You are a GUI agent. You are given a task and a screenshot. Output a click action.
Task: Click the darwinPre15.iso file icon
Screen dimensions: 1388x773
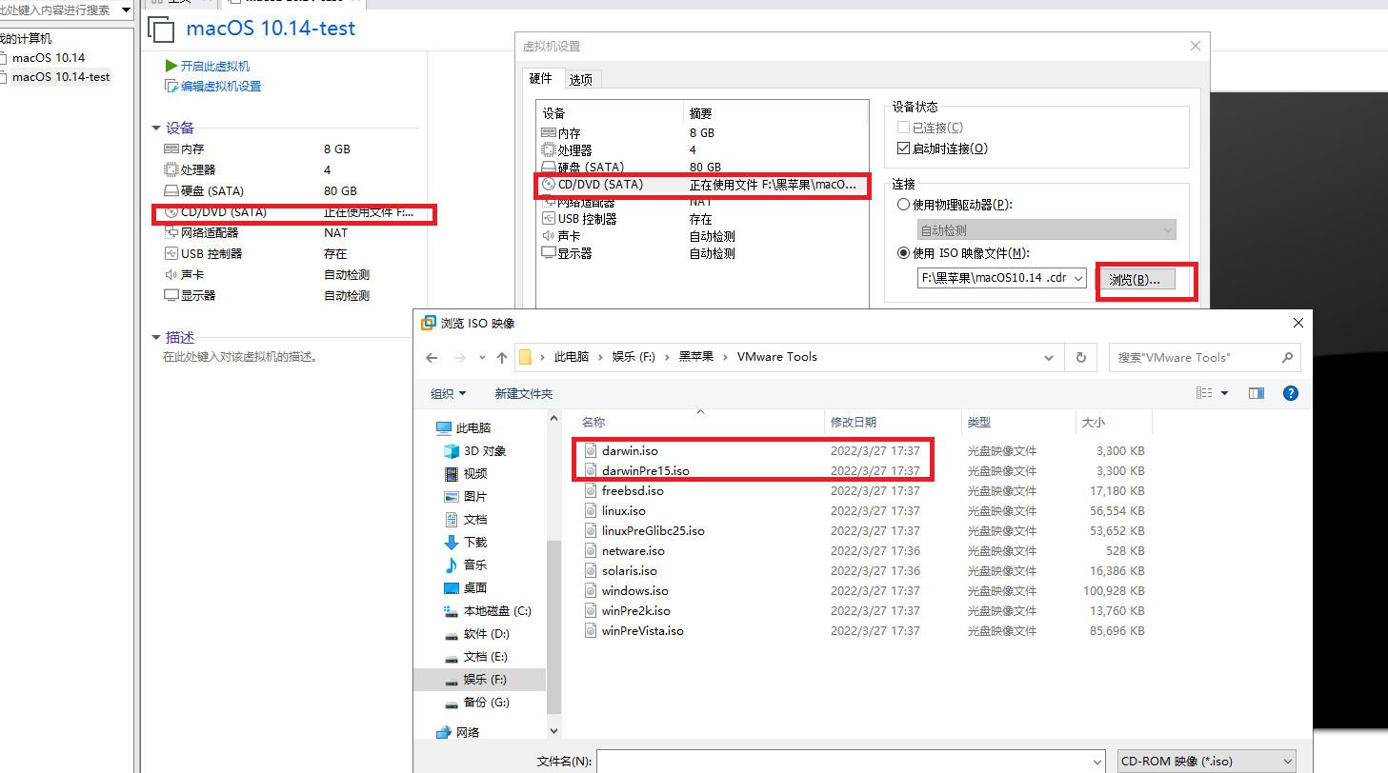coord(591,470)
